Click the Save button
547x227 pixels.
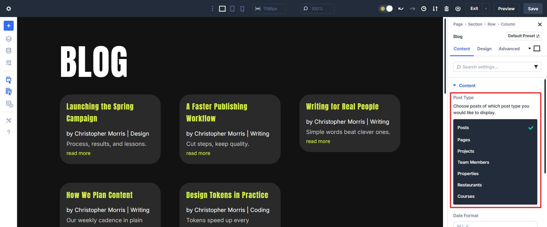coord(533,9)
